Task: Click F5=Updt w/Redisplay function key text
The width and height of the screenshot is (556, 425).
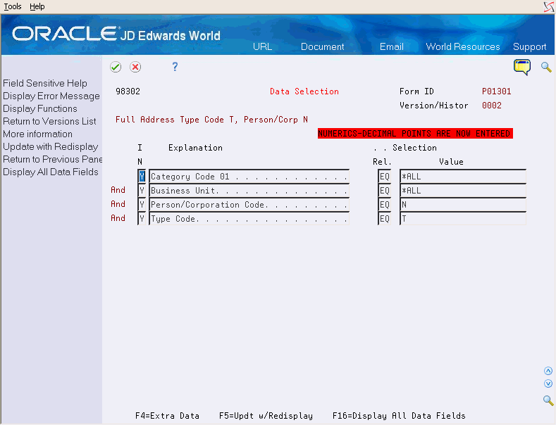Action: [x=266, y=416]
